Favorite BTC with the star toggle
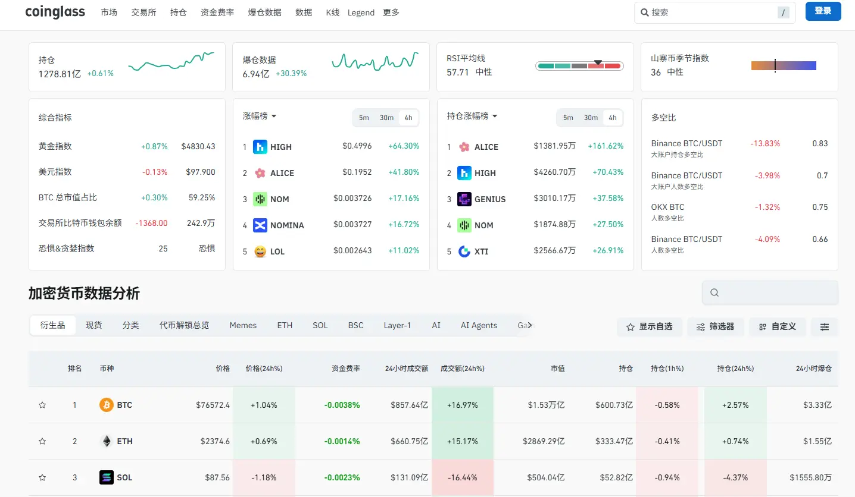Screen dimensions: 855x497 (42, 405)
